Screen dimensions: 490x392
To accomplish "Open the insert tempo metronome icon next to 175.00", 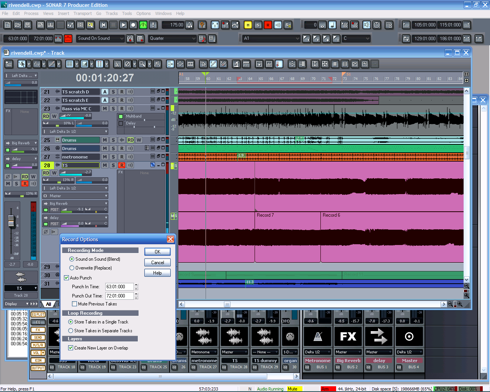I will coord(189,25).
